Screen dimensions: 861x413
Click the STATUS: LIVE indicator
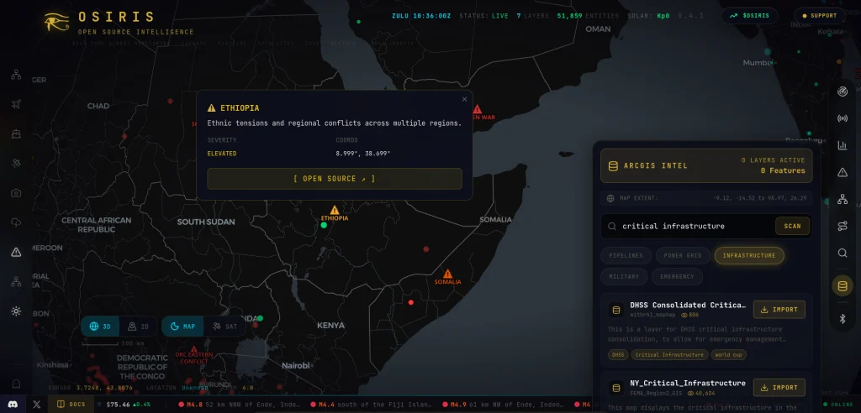[483, 16]
